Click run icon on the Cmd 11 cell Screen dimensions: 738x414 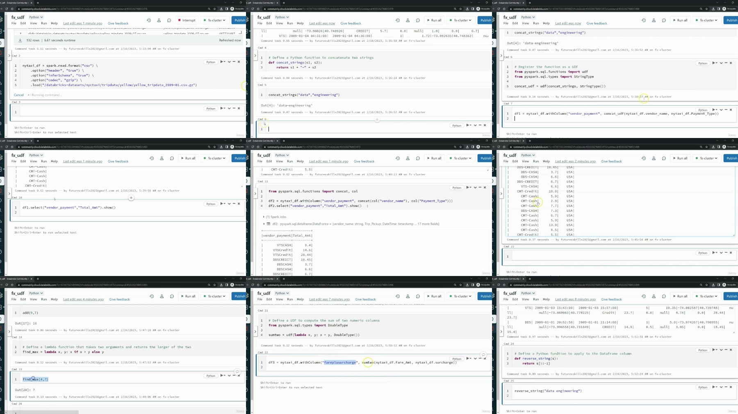(x=468, y=188)
